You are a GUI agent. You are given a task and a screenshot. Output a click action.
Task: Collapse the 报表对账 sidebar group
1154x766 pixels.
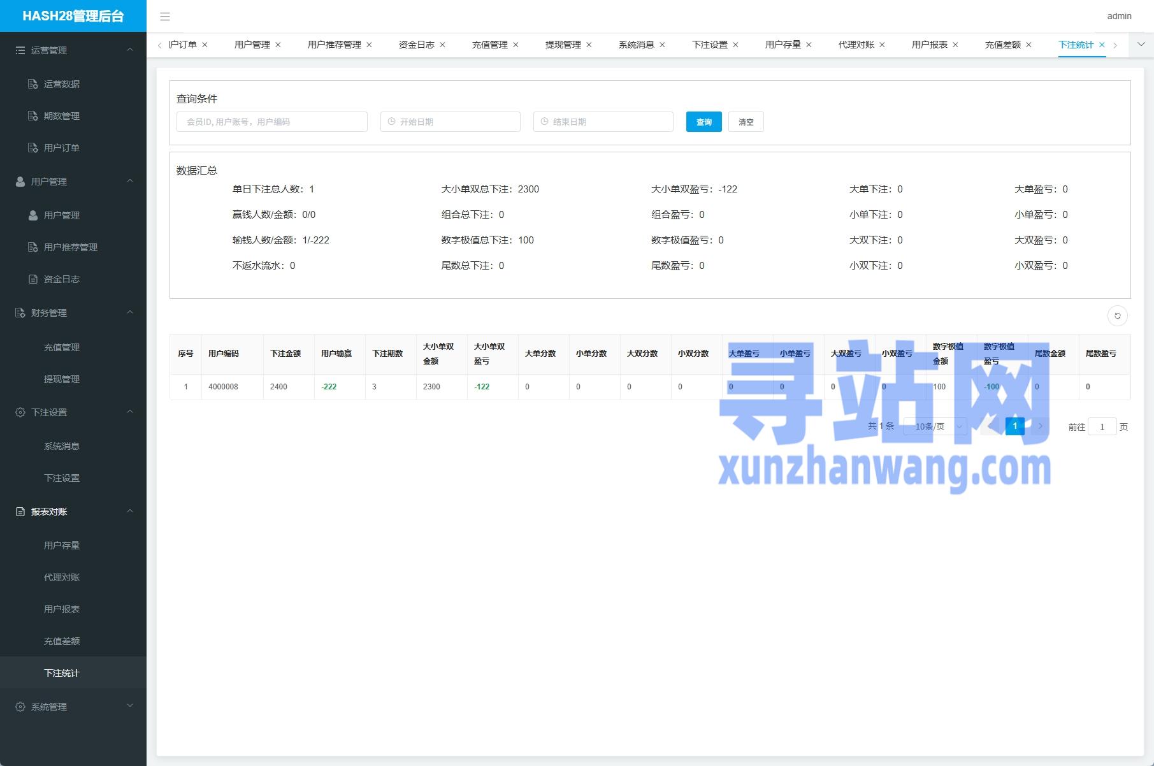pos(73,512)
